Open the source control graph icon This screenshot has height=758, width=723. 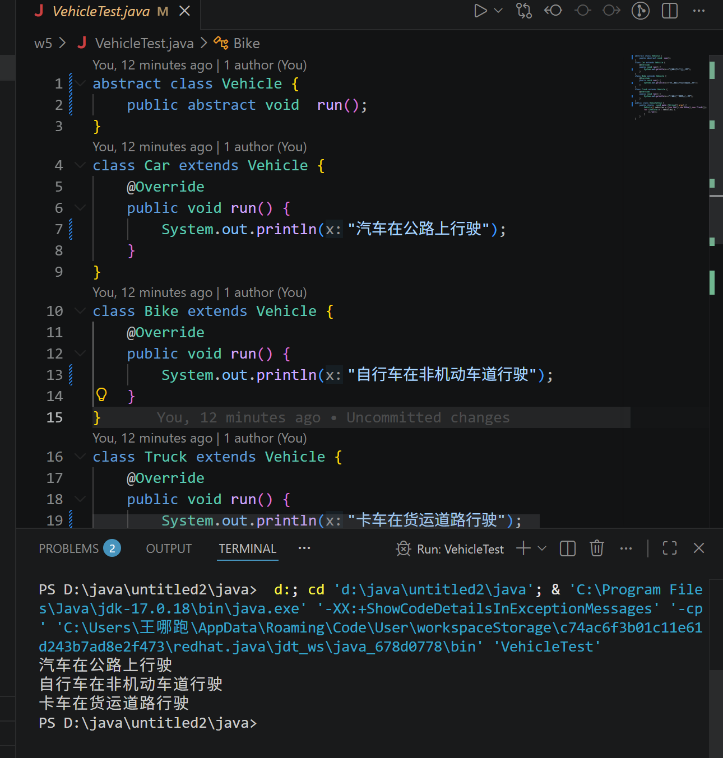click(x=641, y=11)
